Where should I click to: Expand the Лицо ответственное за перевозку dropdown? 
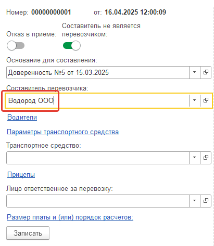pos(195,201)
